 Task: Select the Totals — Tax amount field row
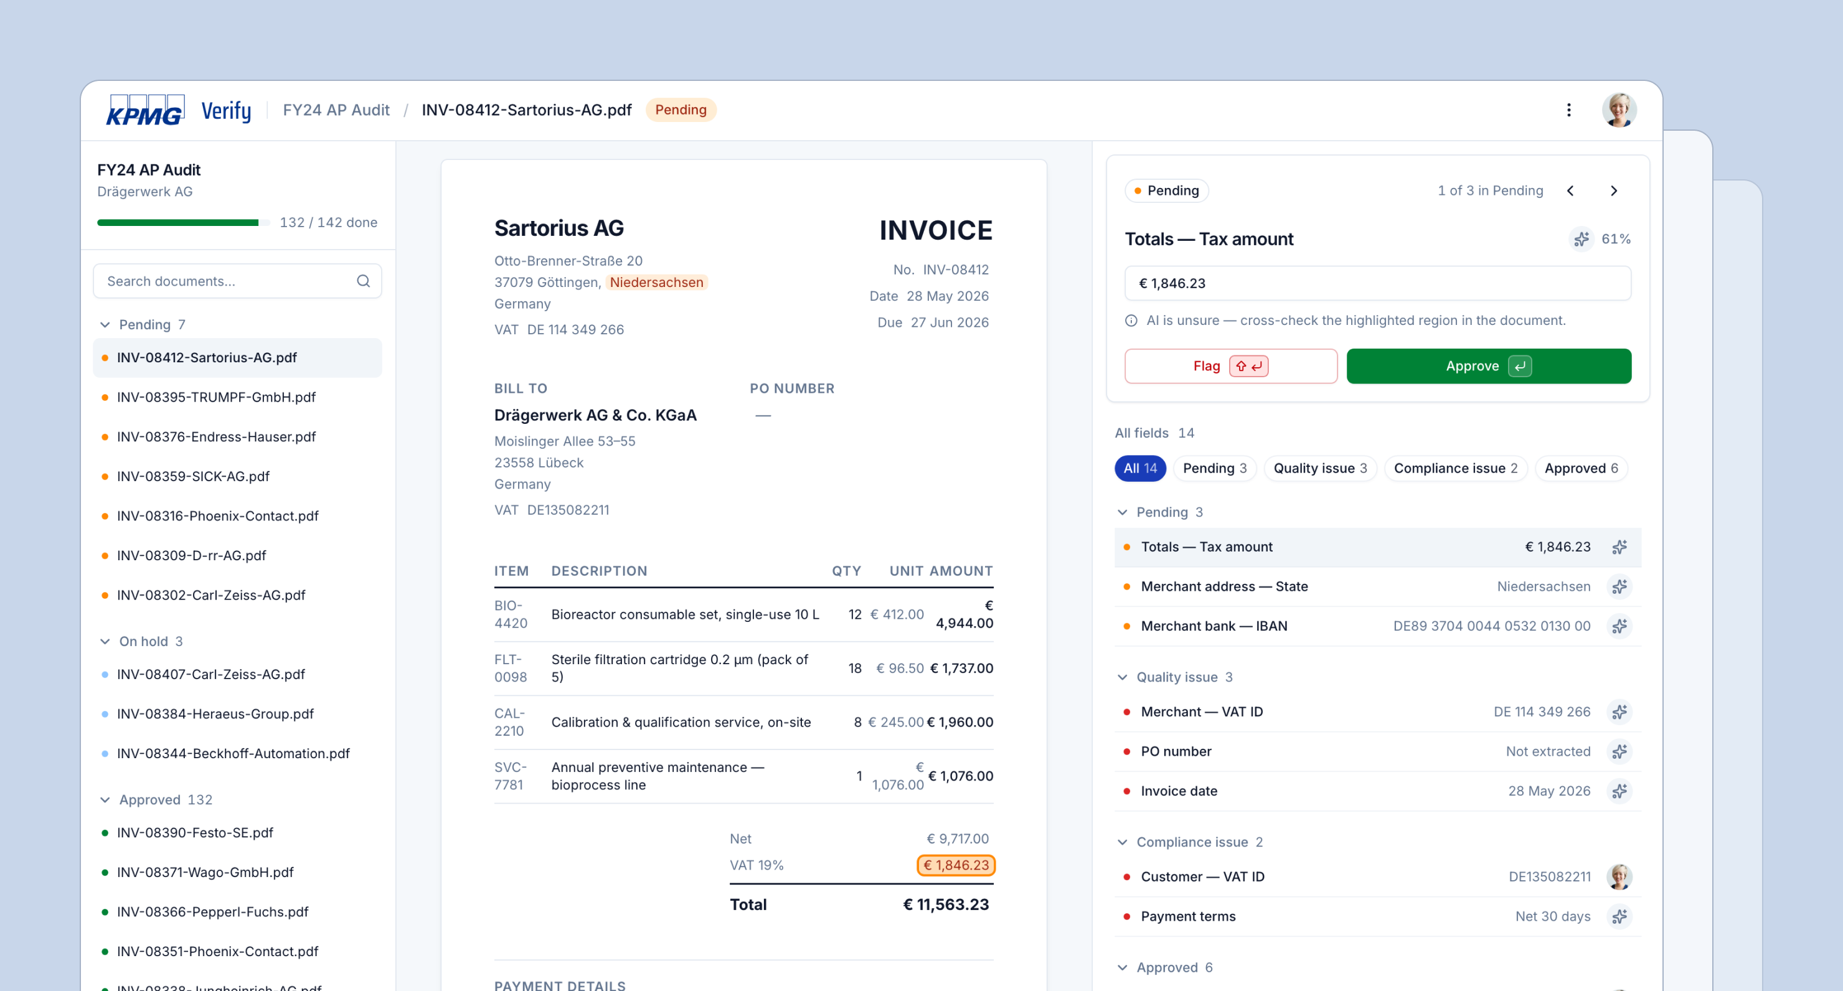[x=1377, y=547]
